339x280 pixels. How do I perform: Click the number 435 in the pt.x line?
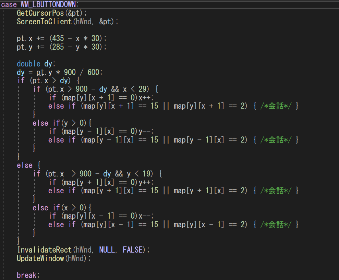[x=58, y=38]
